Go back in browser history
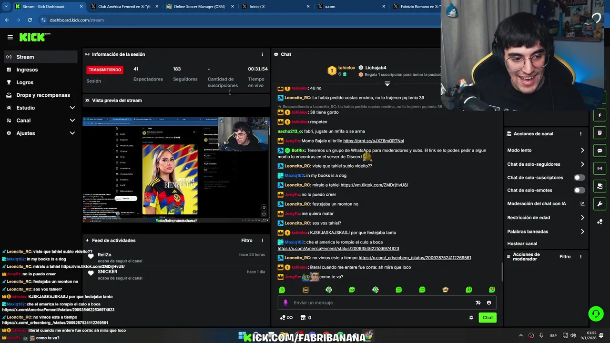 click(x=7, y=20)
